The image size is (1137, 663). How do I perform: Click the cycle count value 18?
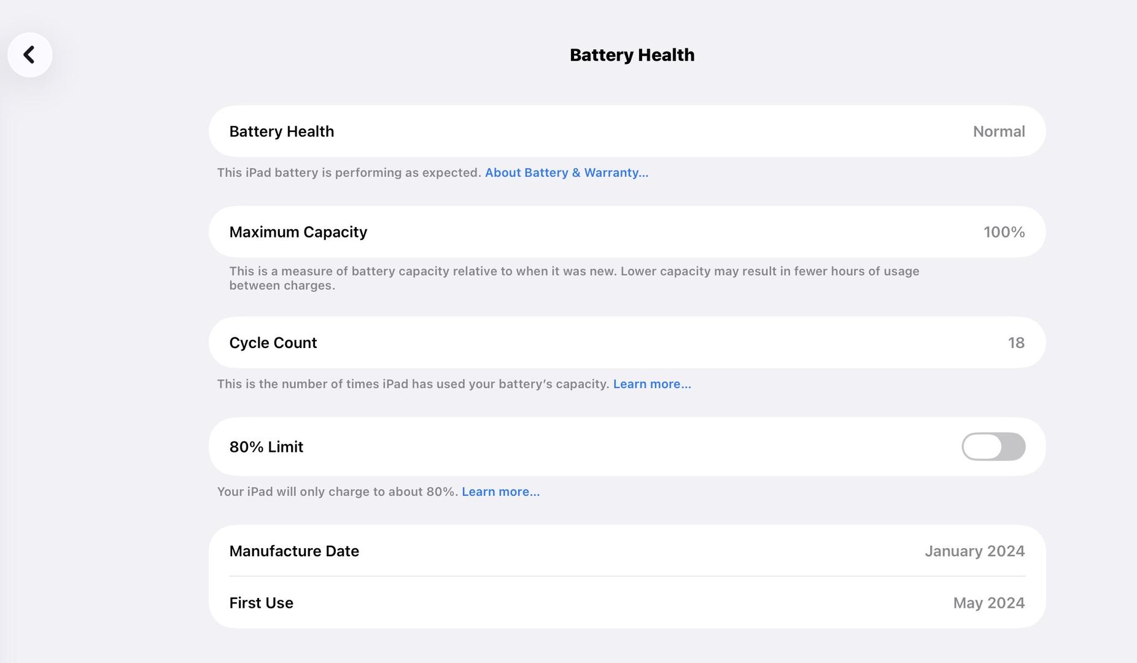click(x=1016, y=343)
